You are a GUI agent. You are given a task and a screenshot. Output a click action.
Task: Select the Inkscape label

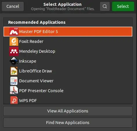pos(28,61)
